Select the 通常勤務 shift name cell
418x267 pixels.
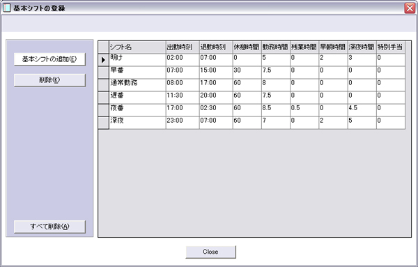coord(137,85)
